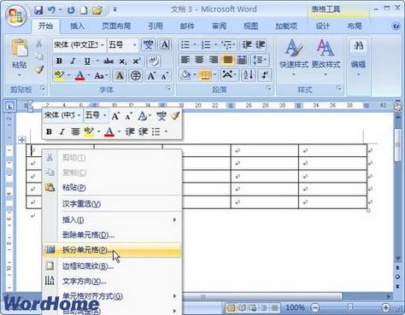Toggle Bold in the ribbon font group
This screenshot has width=405, height=315.
(x=59, y=61)
